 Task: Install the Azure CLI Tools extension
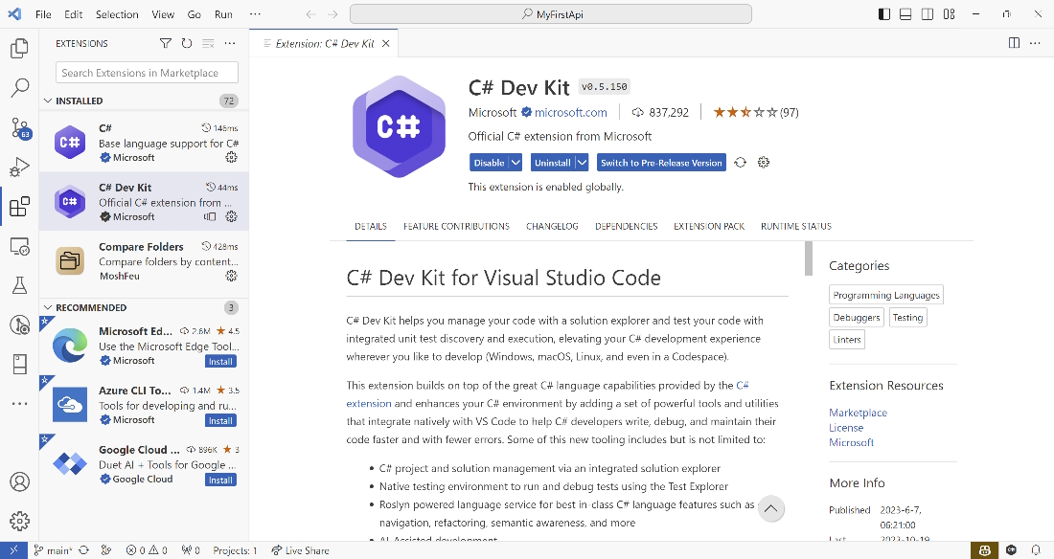pos(220,420)
